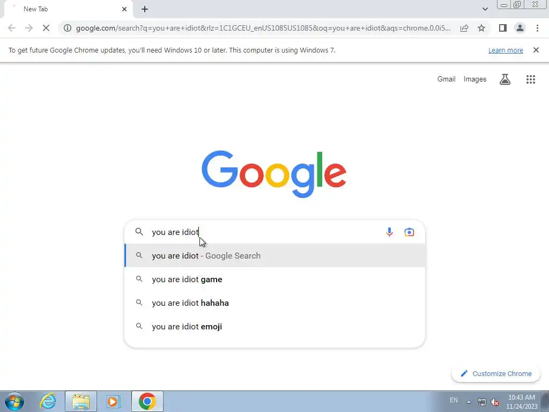Start voice search with microphone icon

click(x=389, y=232)
